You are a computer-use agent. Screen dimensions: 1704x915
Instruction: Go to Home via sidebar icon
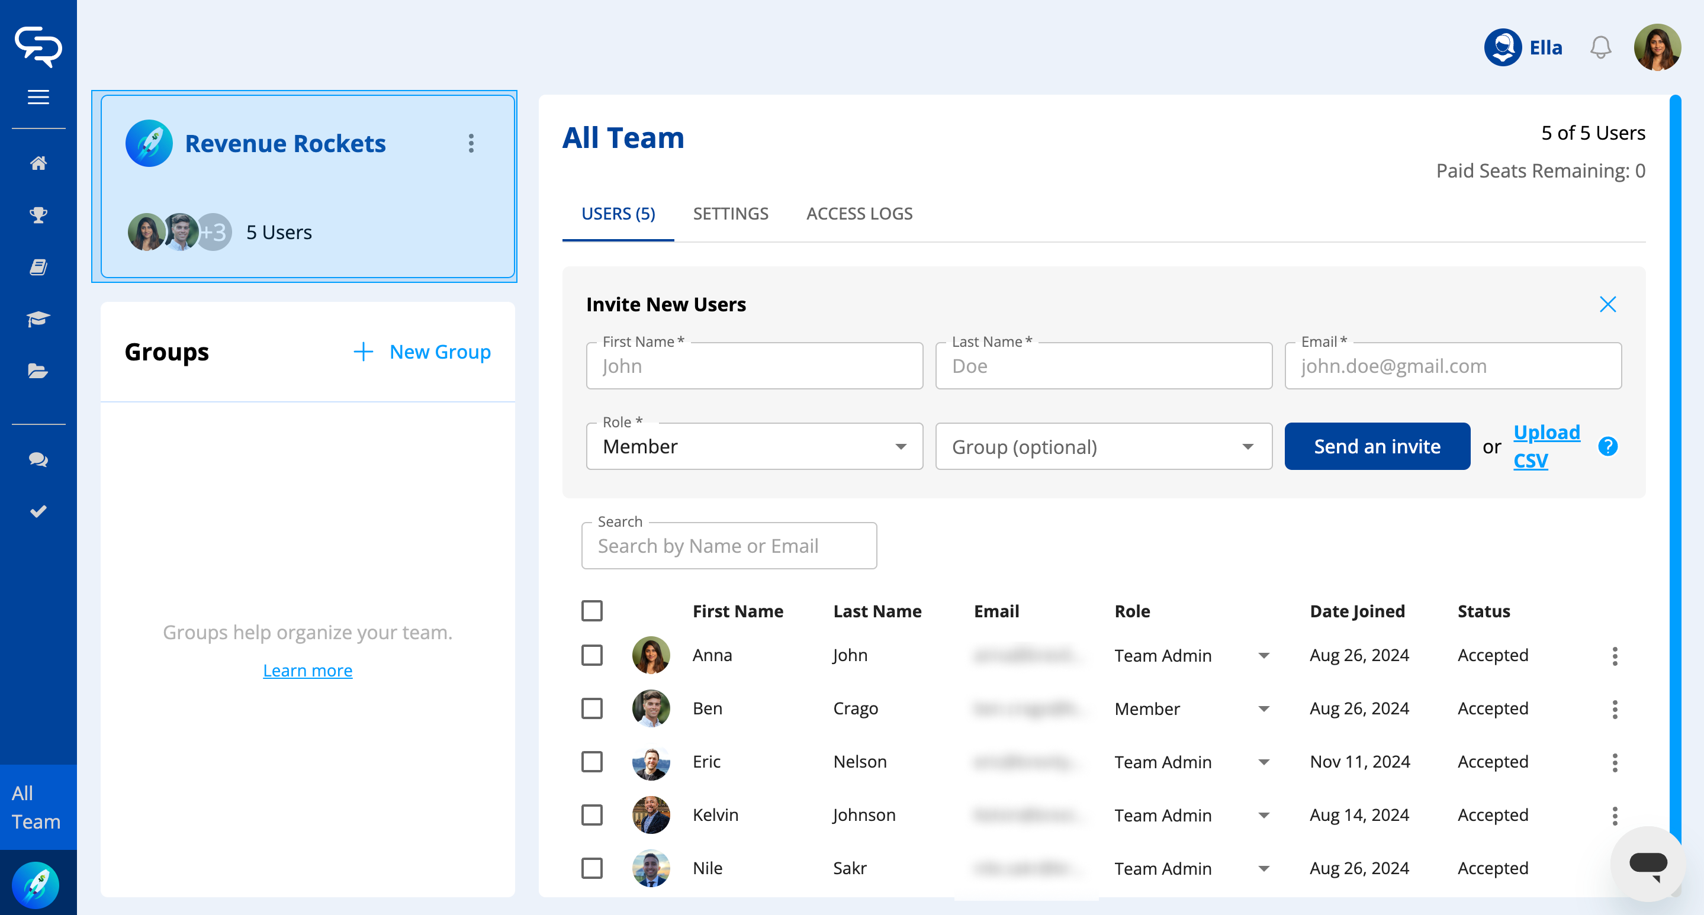(x=38, y=163)
